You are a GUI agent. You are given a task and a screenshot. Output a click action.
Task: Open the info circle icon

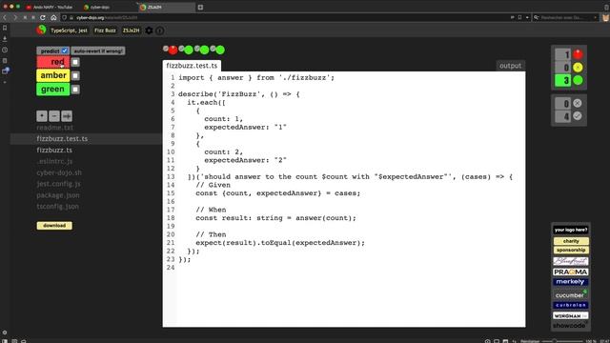coord(160,30)
